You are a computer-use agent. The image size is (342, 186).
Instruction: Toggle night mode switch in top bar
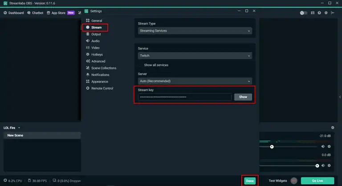click(x=303, y=13)
